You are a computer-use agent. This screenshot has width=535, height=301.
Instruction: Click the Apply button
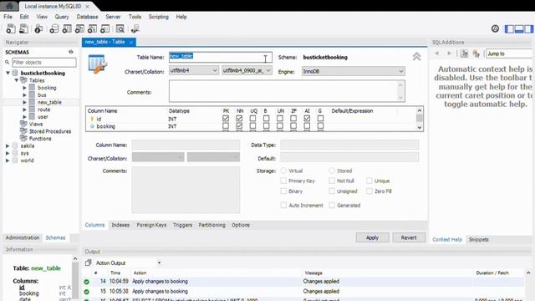point(372,237)
